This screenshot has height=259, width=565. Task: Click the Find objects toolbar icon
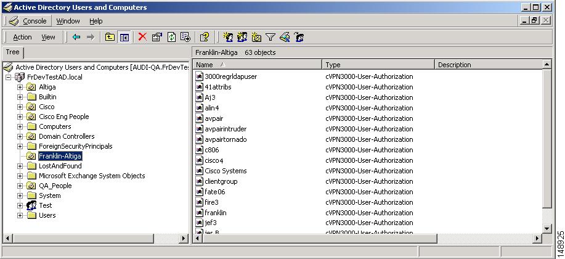coord(285,37)
